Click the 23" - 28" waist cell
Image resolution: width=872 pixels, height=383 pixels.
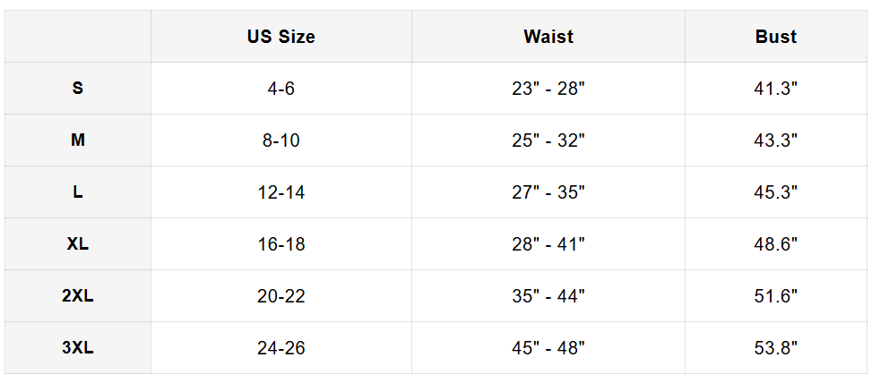pyautogui.click(x=548, y=89)
